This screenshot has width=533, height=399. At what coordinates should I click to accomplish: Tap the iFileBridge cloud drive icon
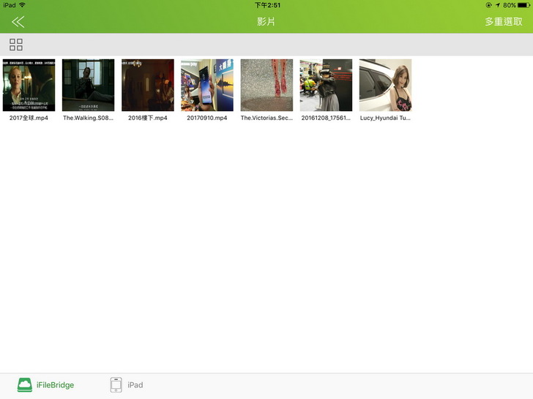pos(25,385)
